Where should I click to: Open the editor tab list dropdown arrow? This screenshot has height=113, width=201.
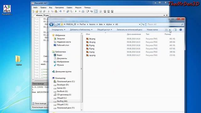(x=164, y=15)
